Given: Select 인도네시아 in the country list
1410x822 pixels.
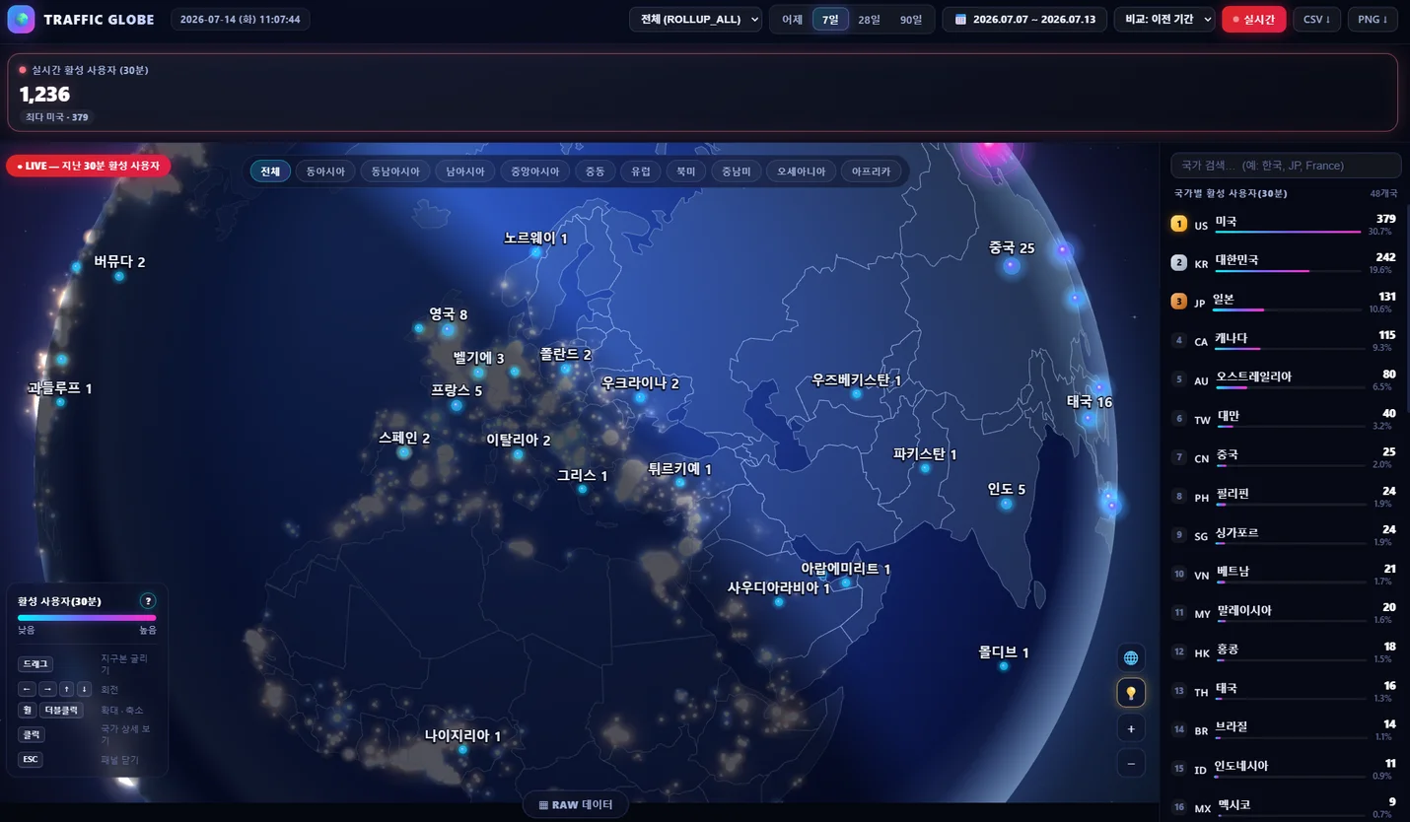Looking at the screenshot, I should click(x=1283, y=769).
